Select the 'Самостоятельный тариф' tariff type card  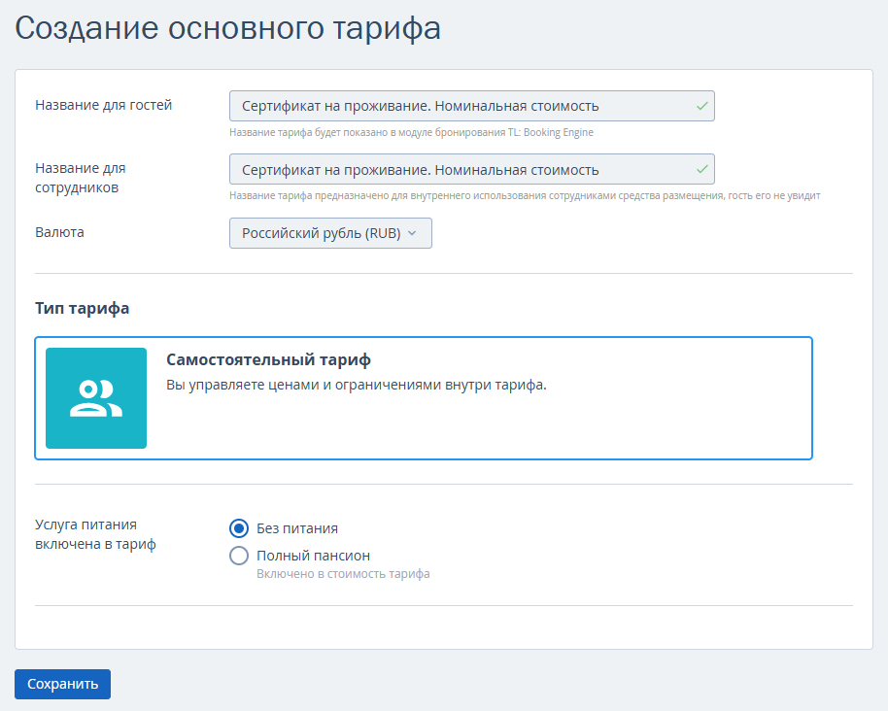pyautogui.click(x=424, y=398)
